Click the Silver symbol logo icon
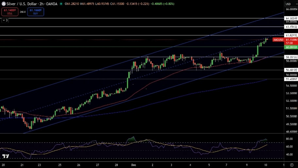 pyautogui.click(x=4, y=4)
